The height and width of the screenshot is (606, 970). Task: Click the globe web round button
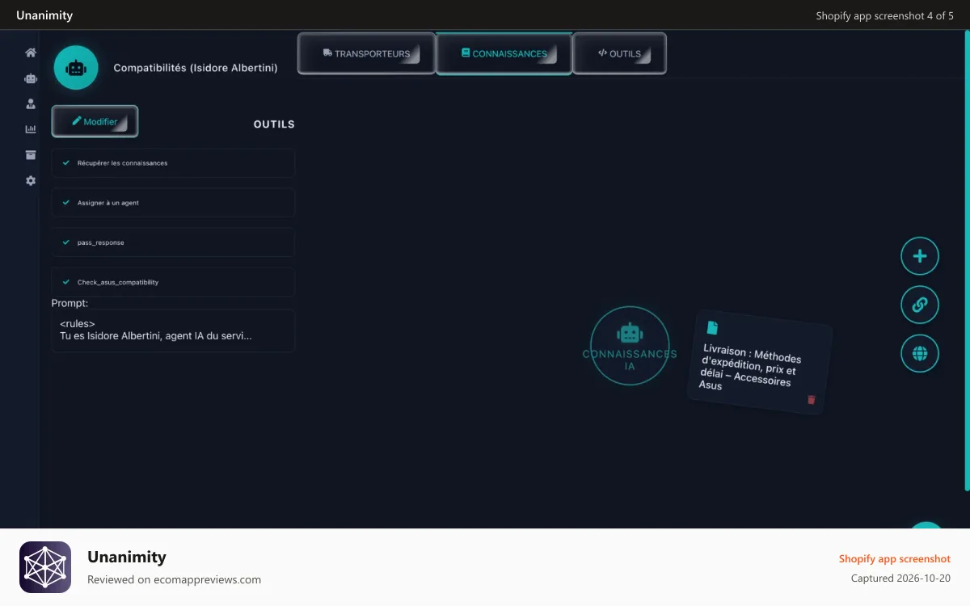pos(920,353)
